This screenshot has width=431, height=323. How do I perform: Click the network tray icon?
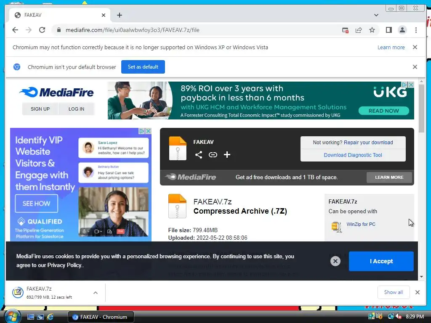pos(391,316)
